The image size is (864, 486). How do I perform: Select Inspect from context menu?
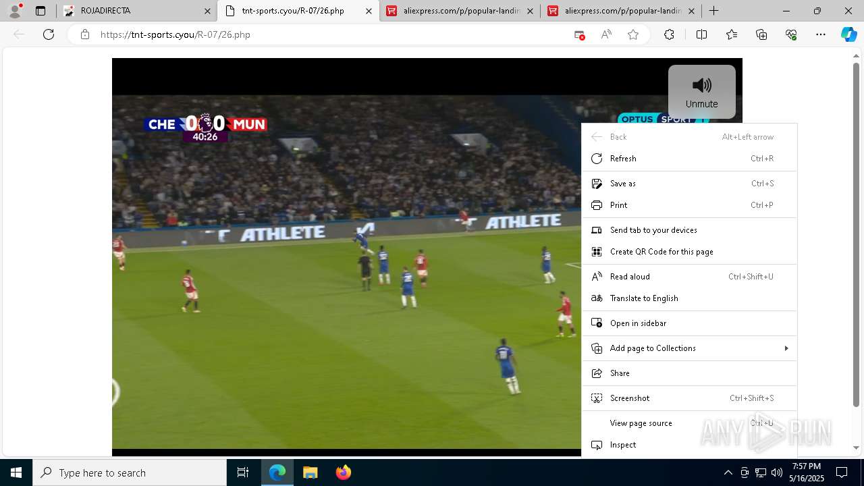pos(689,445)
